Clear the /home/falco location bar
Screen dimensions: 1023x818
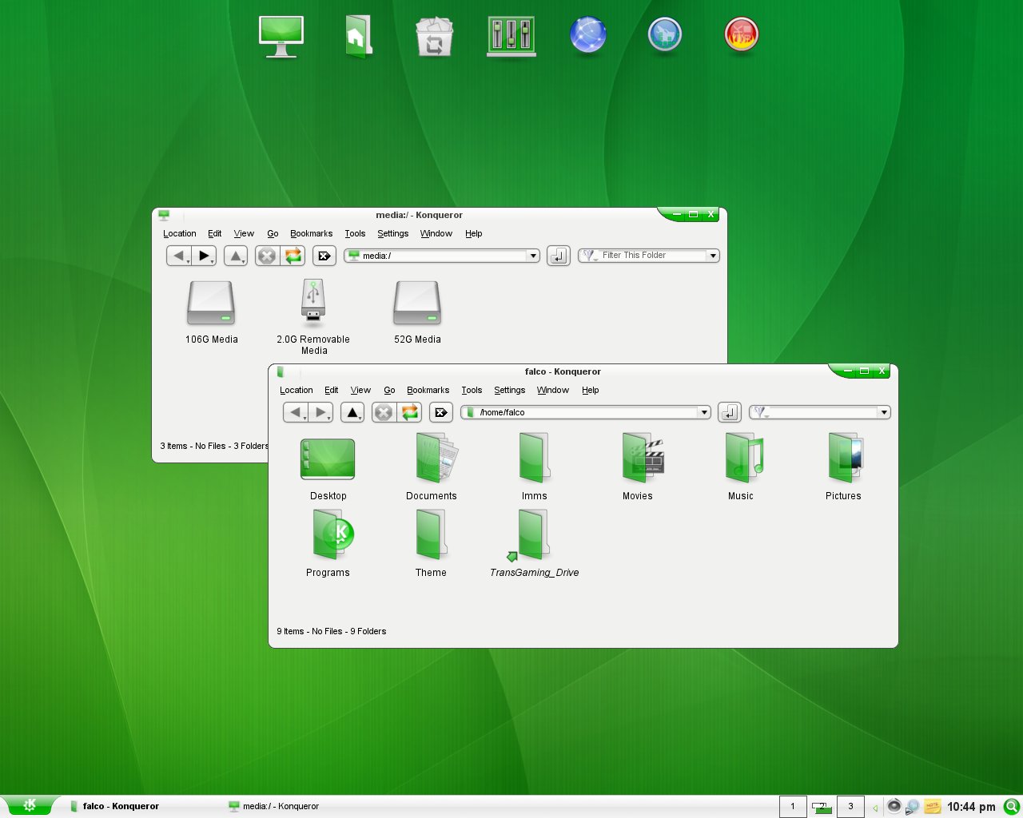coord(441,412)
